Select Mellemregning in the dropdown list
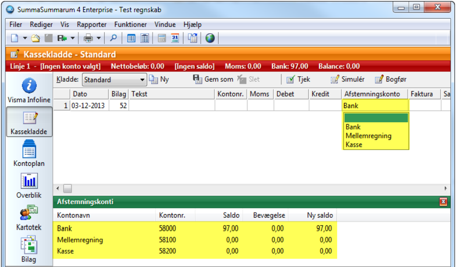Viewport: 456px width, 267px height. [368, 136]
